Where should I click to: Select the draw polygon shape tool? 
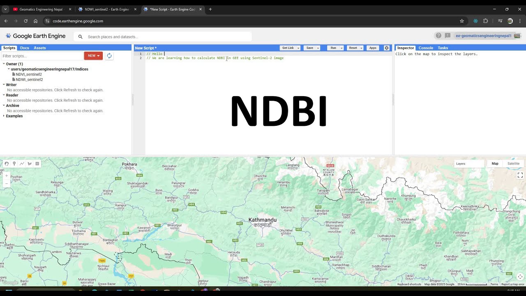click(30, 164)
